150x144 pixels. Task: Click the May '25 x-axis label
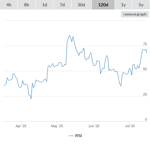point(57,126)
